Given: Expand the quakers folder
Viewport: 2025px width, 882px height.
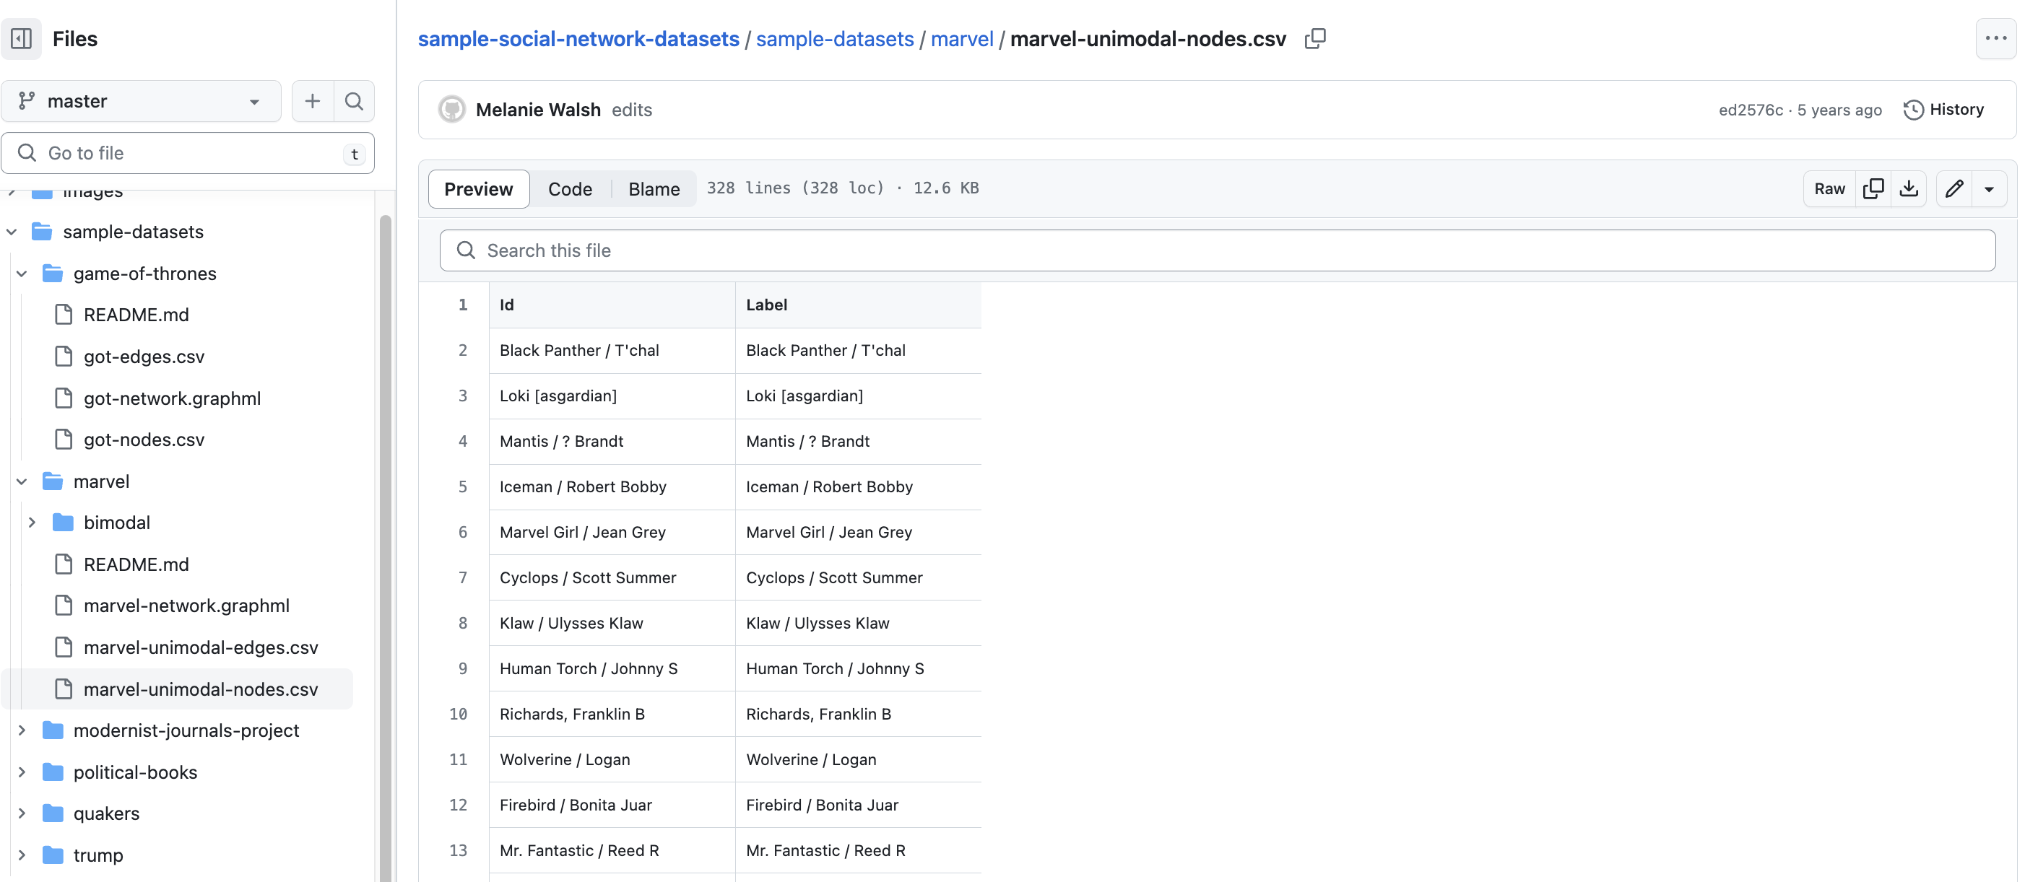Looking at the screenshot, I should [22, 813].
